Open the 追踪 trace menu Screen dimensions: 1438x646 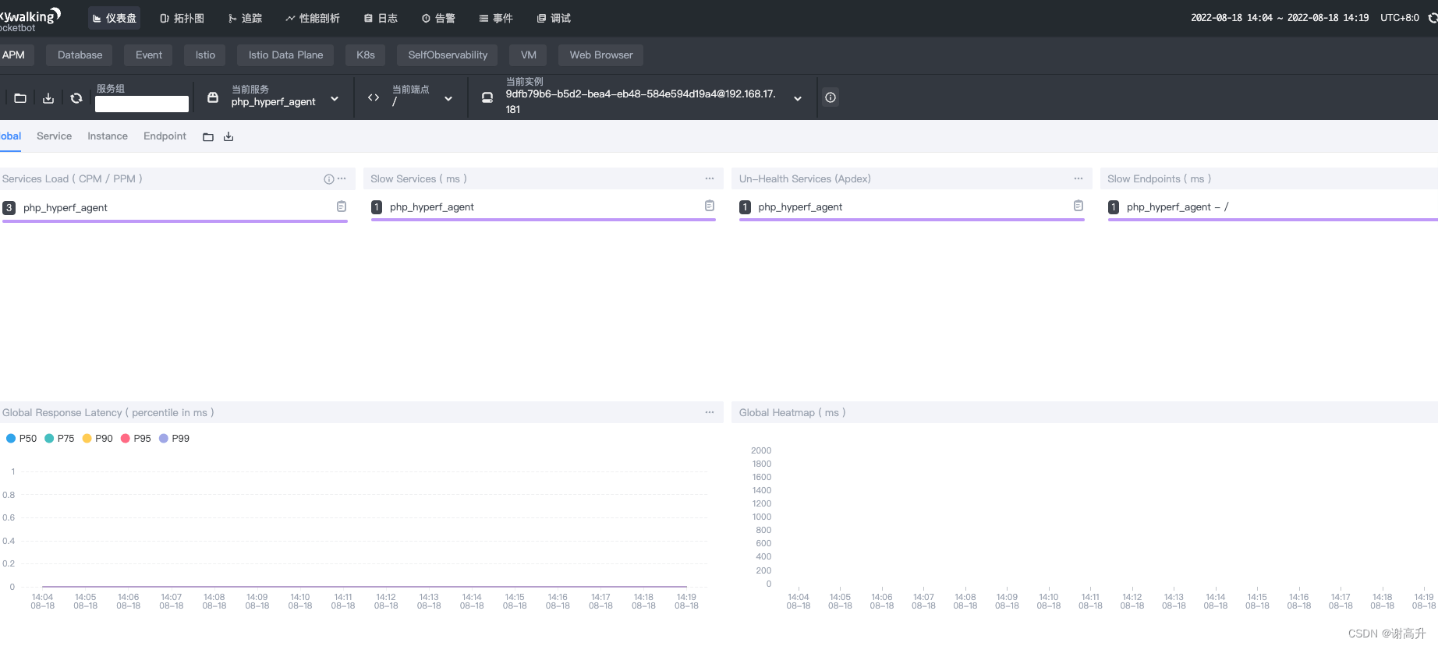point(245,18)
